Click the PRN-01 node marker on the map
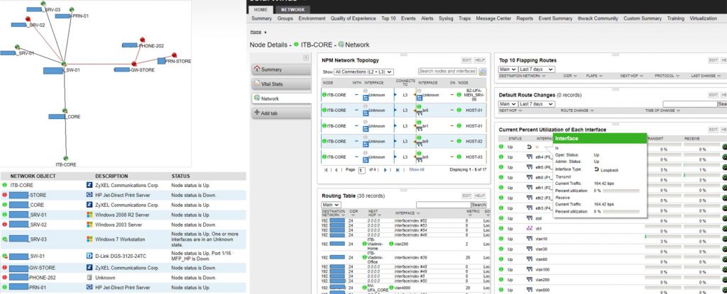The image size is (727, 294). pyautogui.click(x=72, y=10)
